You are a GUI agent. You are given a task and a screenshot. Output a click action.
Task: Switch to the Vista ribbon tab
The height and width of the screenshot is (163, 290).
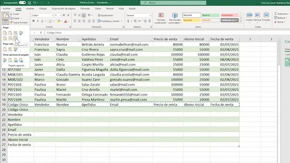coord(121,9)
